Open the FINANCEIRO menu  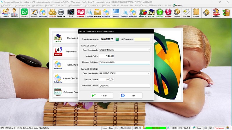[127, 5]
